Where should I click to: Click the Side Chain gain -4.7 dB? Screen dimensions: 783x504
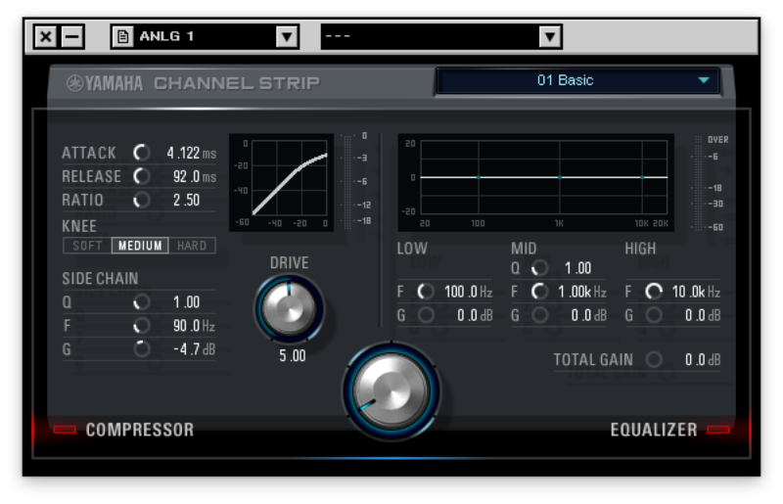point(194,349)
